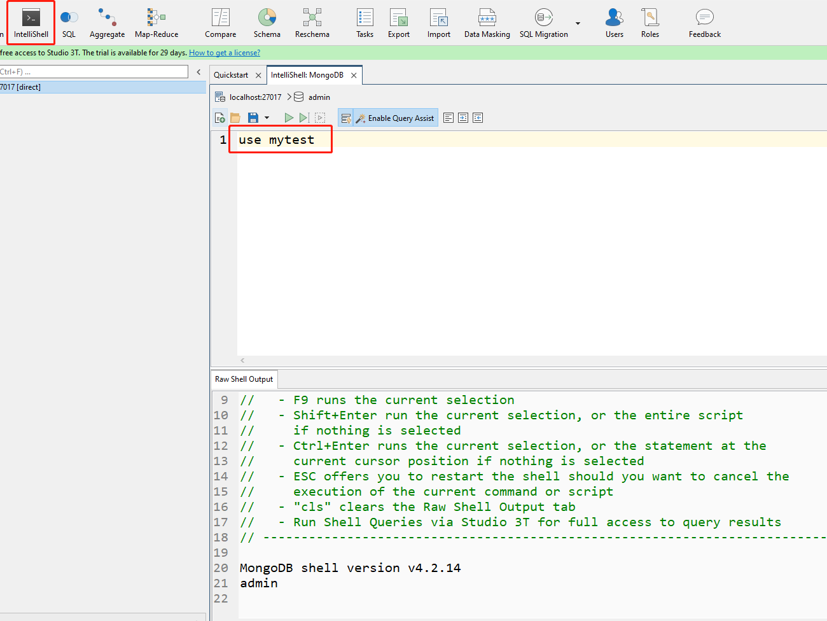Click the connection search field
The width and height of the screenshot is (827, 621).
(x=95, y=71)
